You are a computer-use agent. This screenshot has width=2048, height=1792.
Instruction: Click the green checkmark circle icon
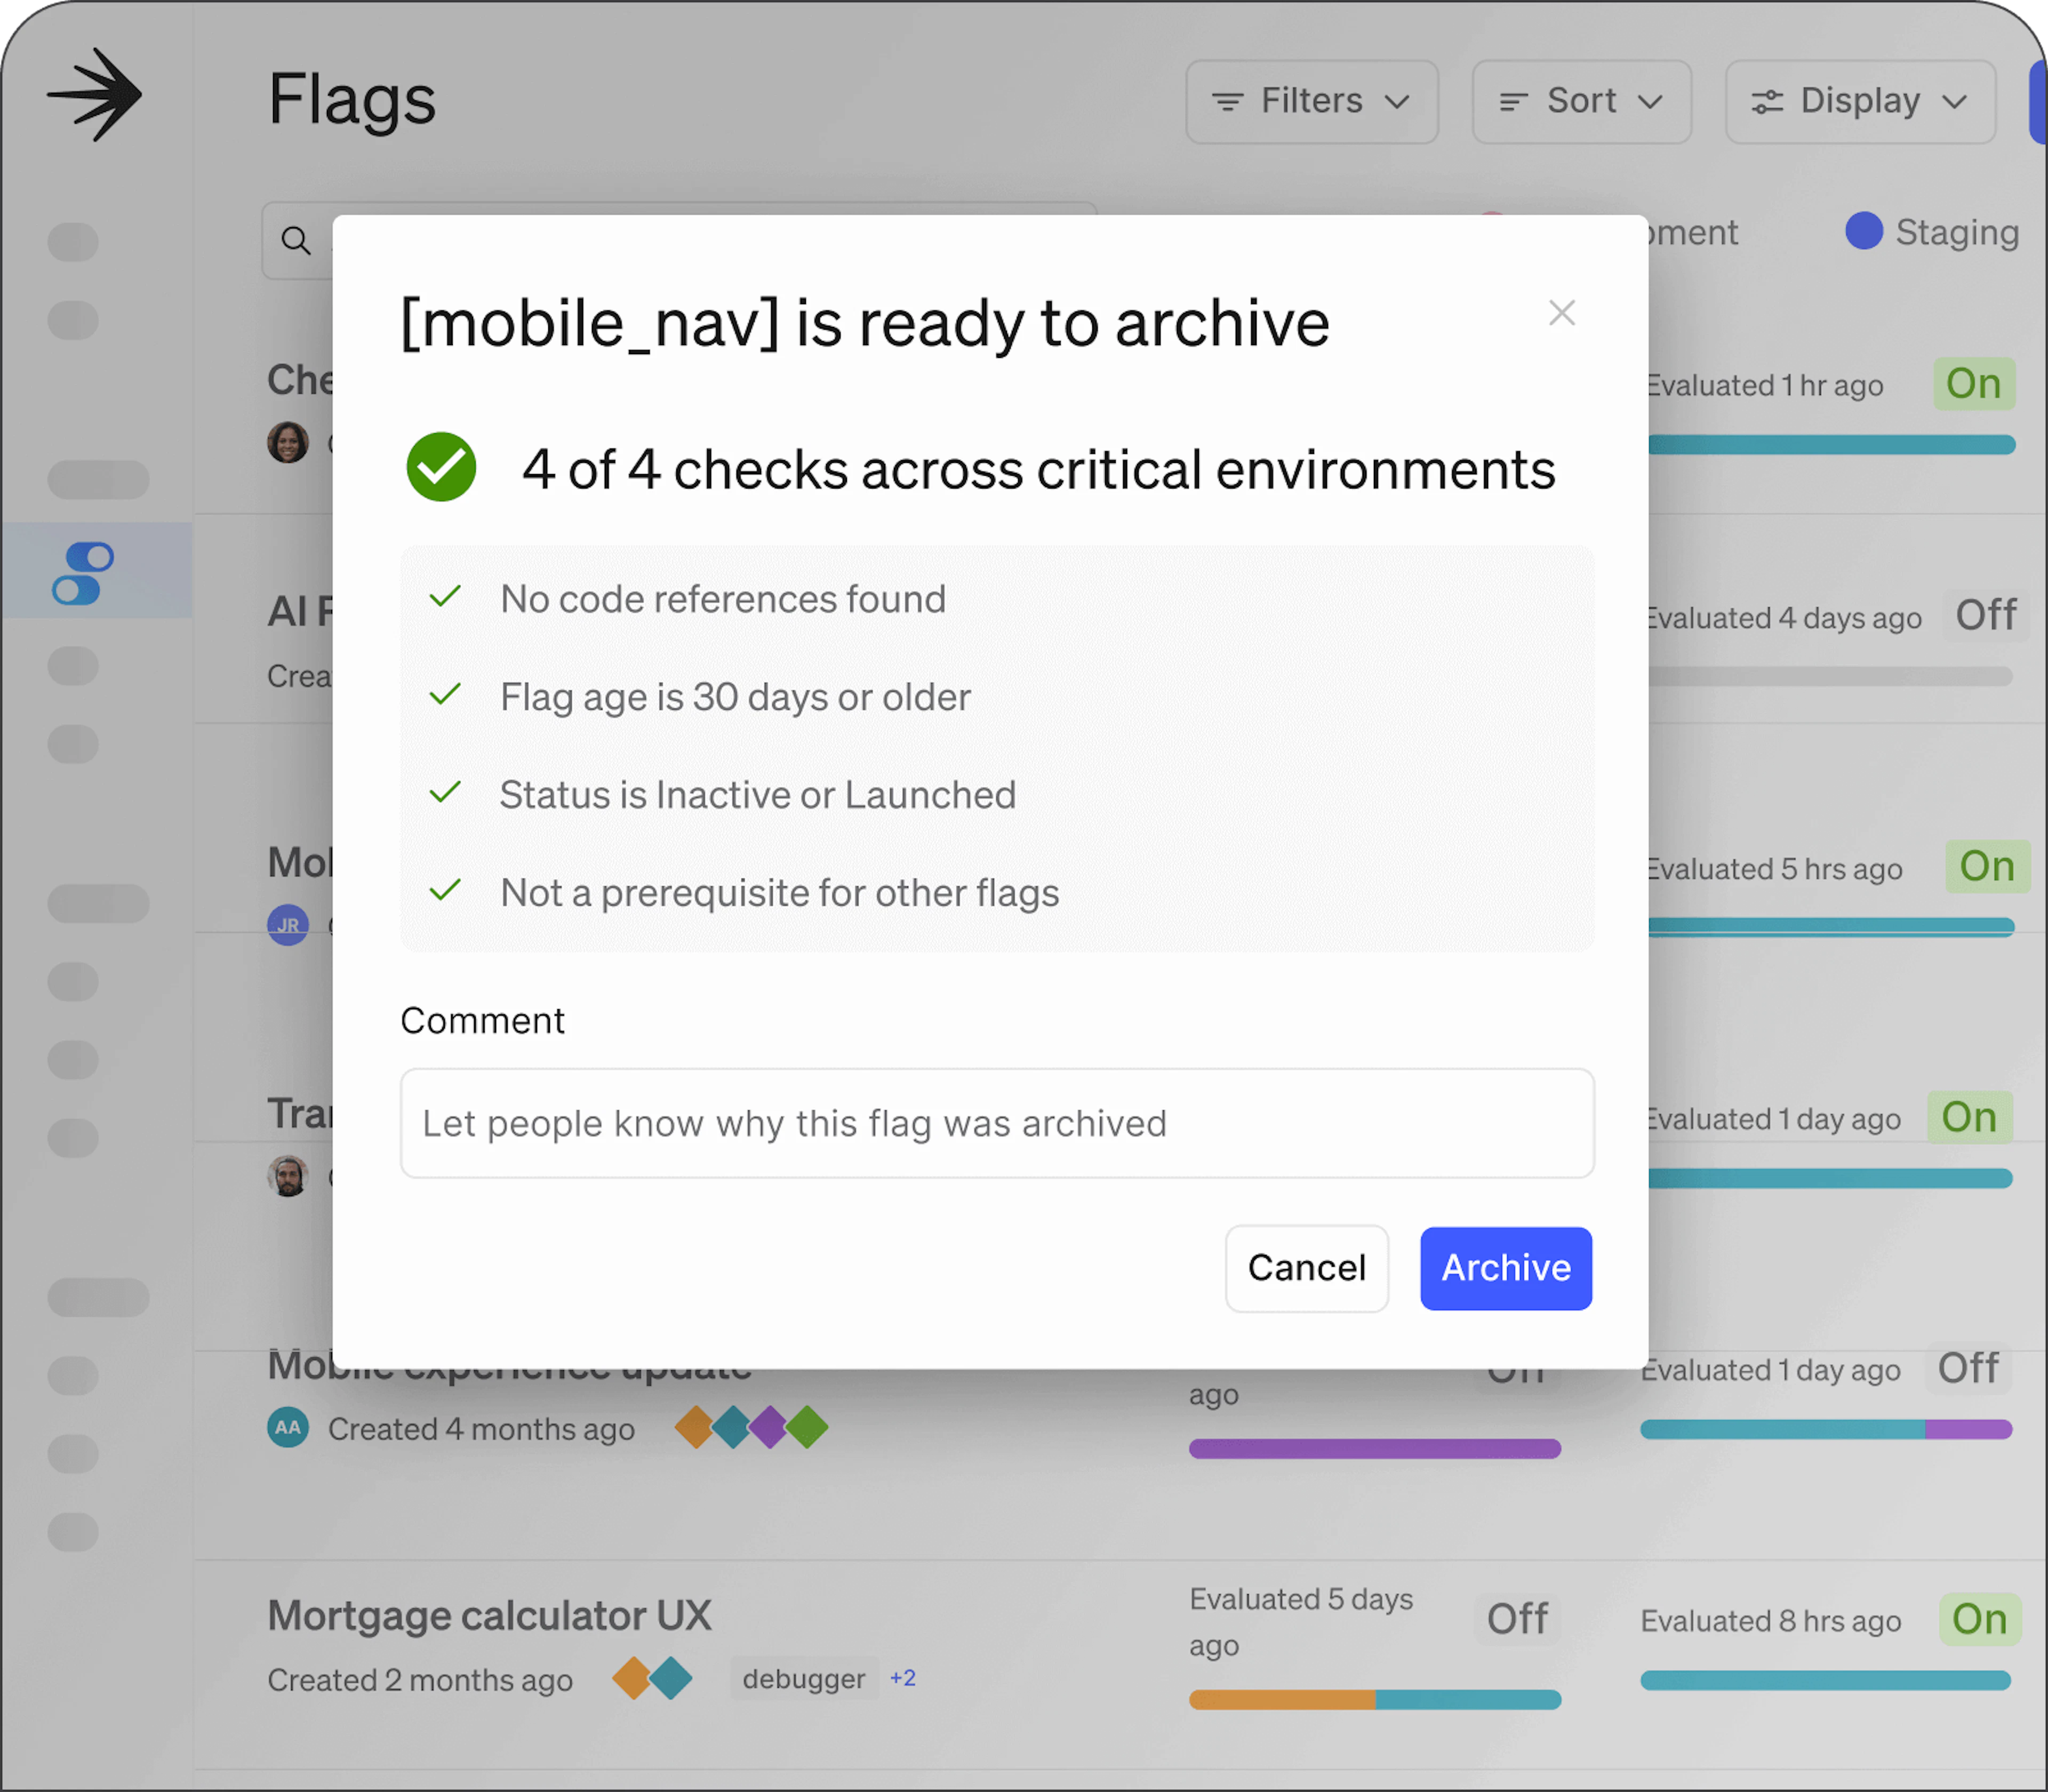coord(441,467)
